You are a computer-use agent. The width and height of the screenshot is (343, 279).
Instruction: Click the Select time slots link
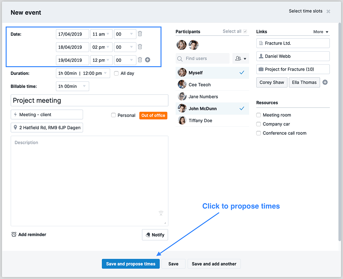click(x=306, y=11)
